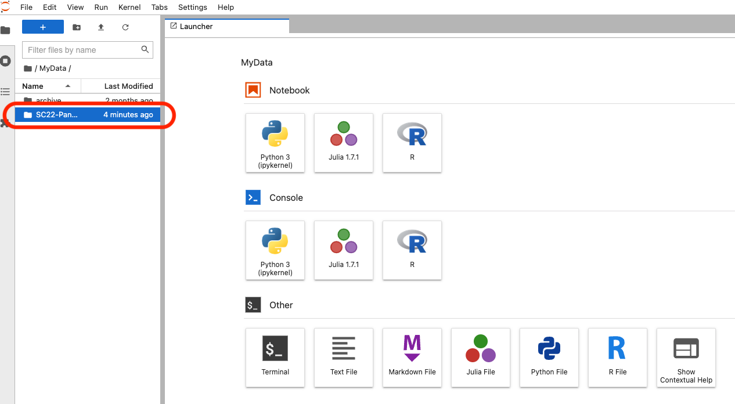
Task: Click the upload files icon
Action: click(101, 27)
